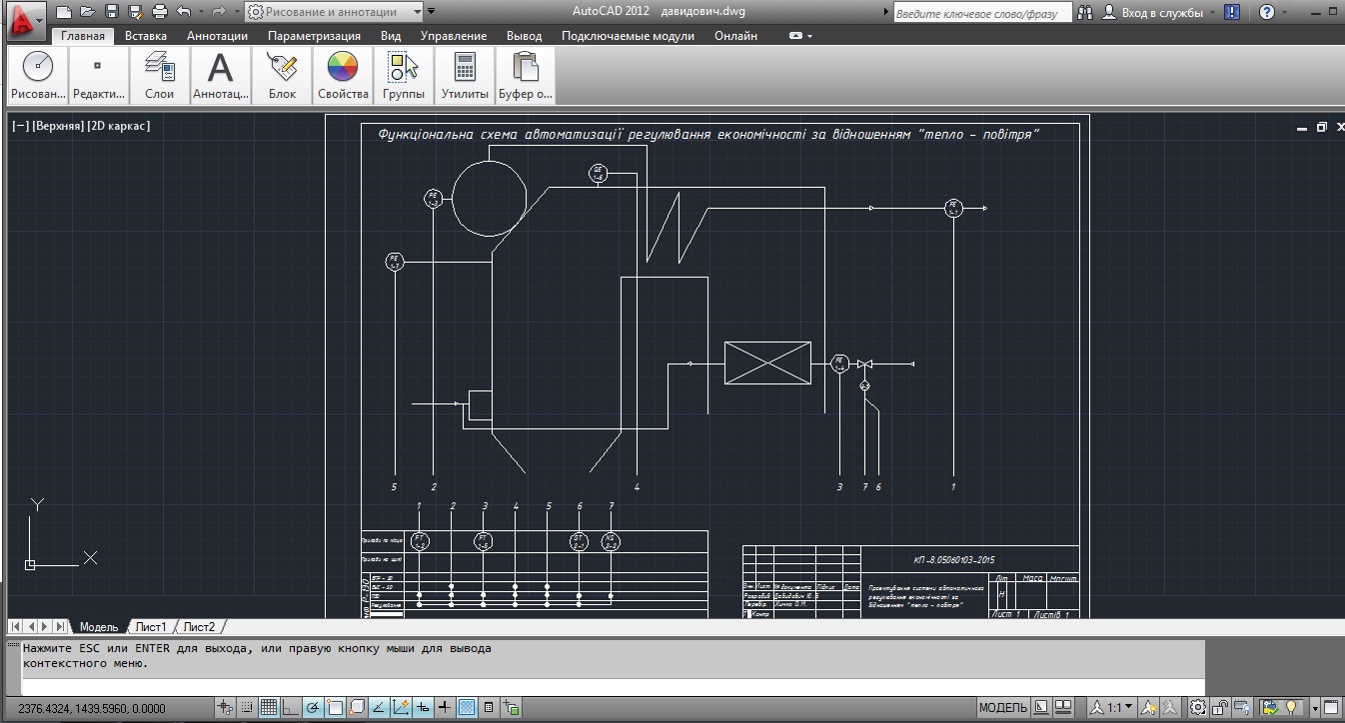This screenshot has width=1345, height=723.
Task: Switch to the Лист1 layout tab
Action: point(151,627)
